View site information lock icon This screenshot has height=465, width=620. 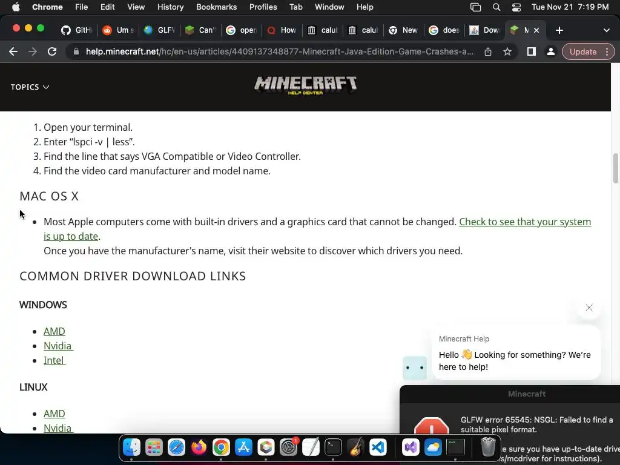click(x=76, y=51)
